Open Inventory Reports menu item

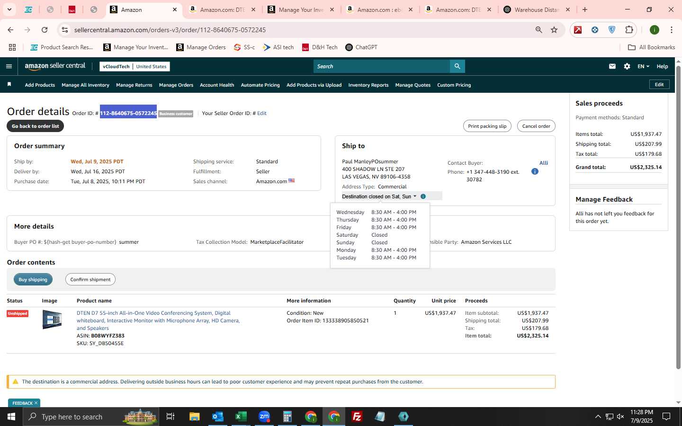tap(368, 85)
